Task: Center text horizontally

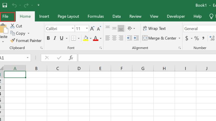Action: pyautogui.click(x=114, y=38)
